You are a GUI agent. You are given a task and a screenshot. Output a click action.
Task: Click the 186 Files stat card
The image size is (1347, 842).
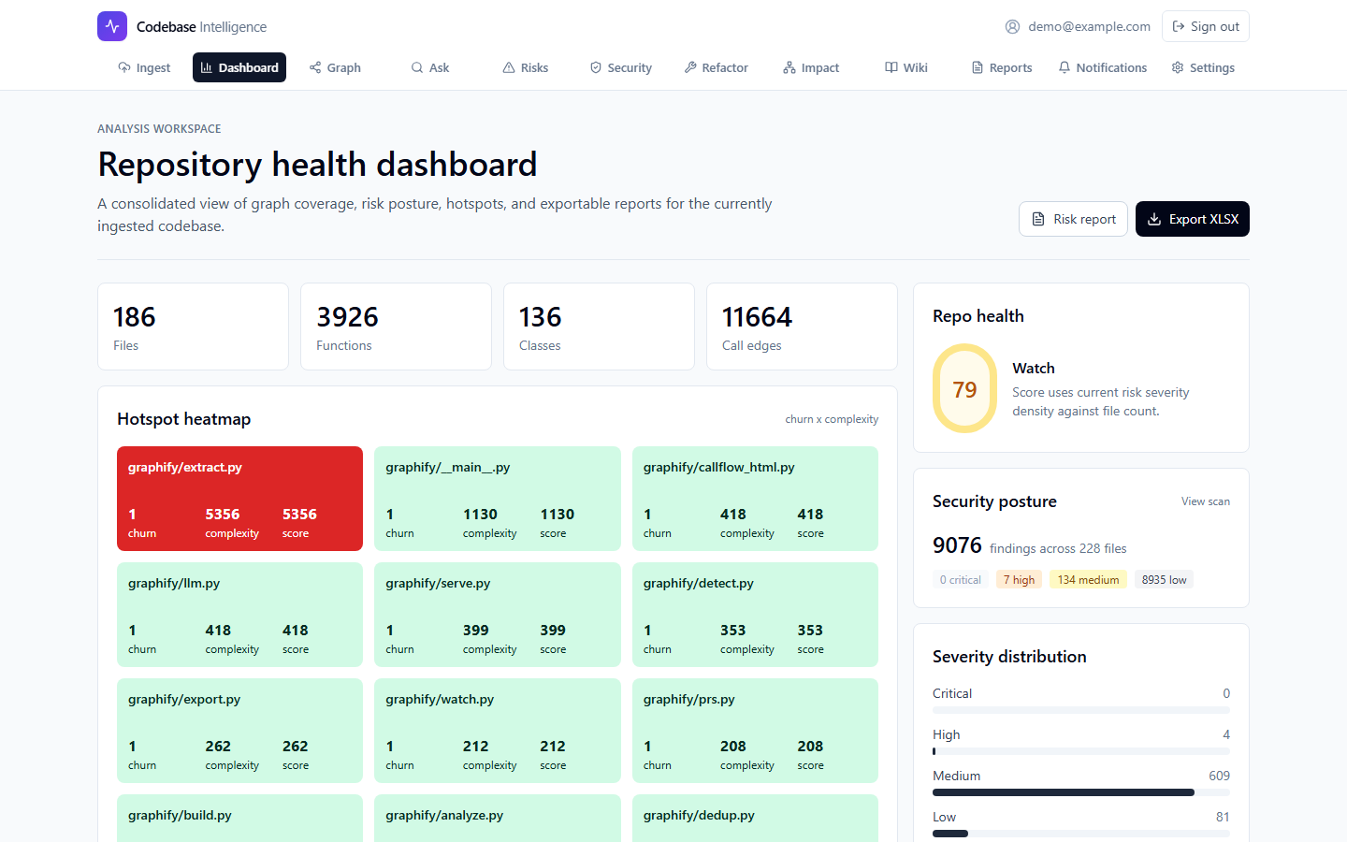[x=193, y=327]
